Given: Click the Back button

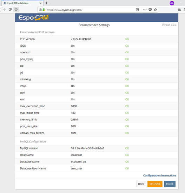Looking at the screenshot, I should tap(141, 184).
